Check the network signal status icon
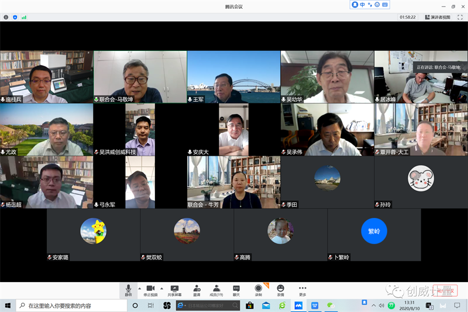Screen dimensions: 468x312 tap(24, 17)
